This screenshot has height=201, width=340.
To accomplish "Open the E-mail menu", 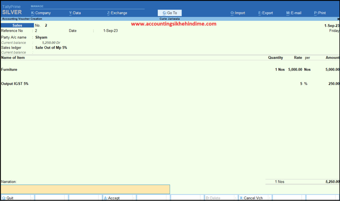I will click(x=294, y=13).
